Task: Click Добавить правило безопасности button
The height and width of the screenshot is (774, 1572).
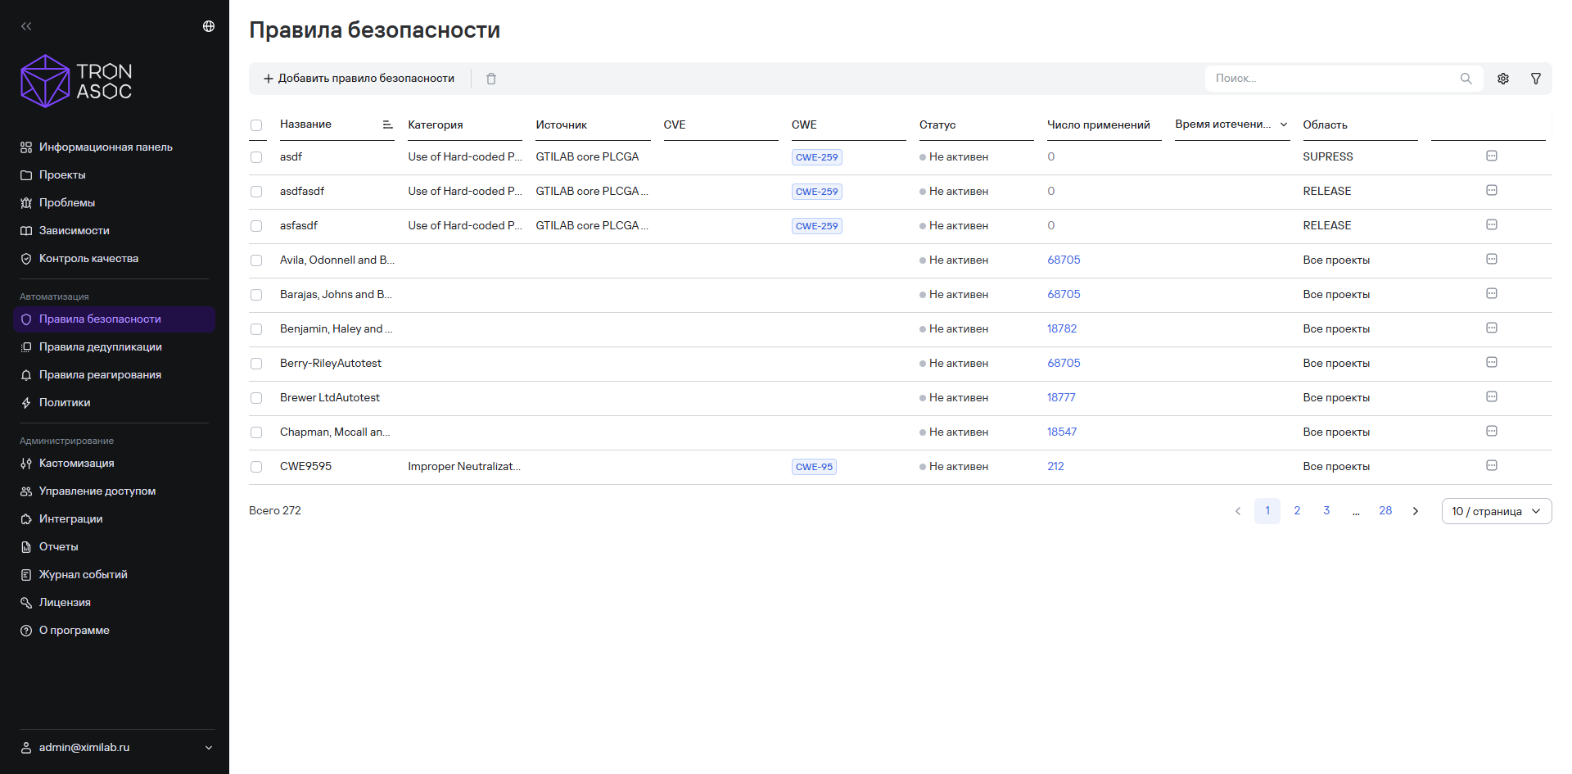Action: [359, 79]
